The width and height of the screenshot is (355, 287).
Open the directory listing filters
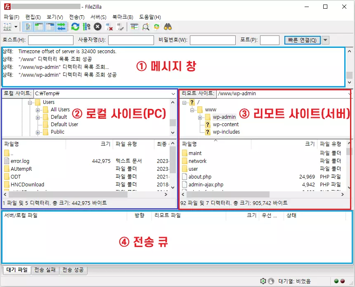(x=134, y=26)
